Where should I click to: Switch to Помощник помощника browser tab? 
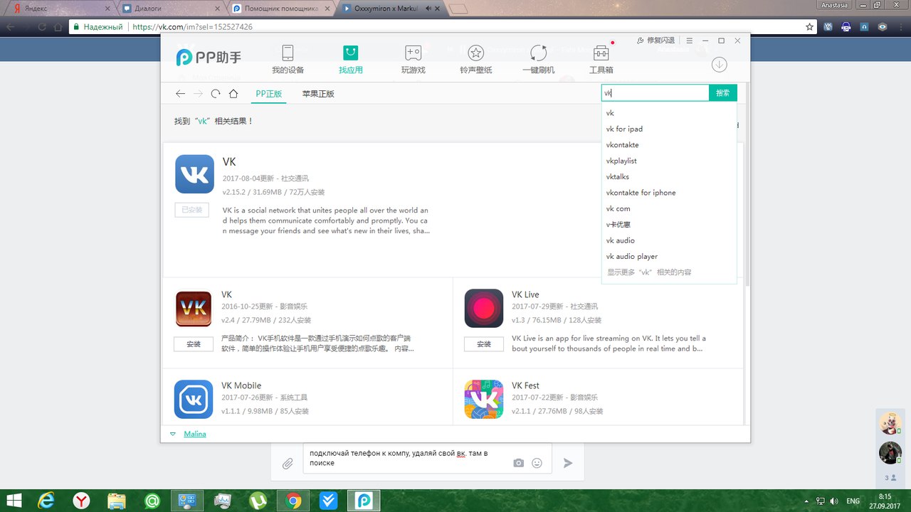(281, 9)
